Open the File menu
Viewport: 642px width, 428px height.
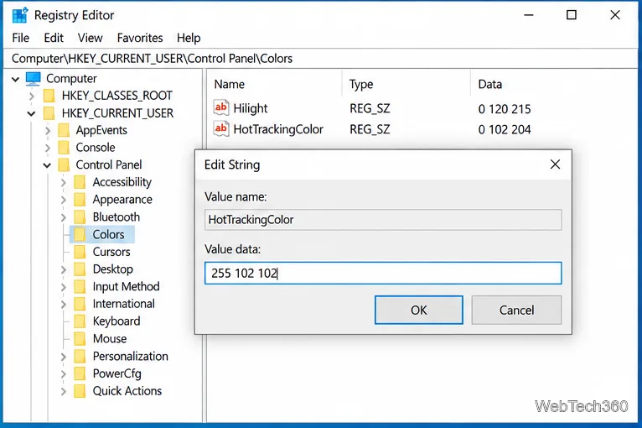click(x=21, y=38)
